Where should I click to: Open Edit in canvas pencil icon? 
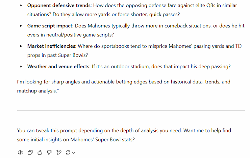(x=59, y=152)
